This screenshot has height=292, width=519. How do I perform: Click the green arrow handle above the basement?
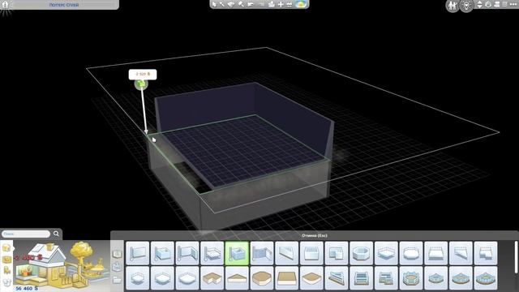tap(141, 84)
